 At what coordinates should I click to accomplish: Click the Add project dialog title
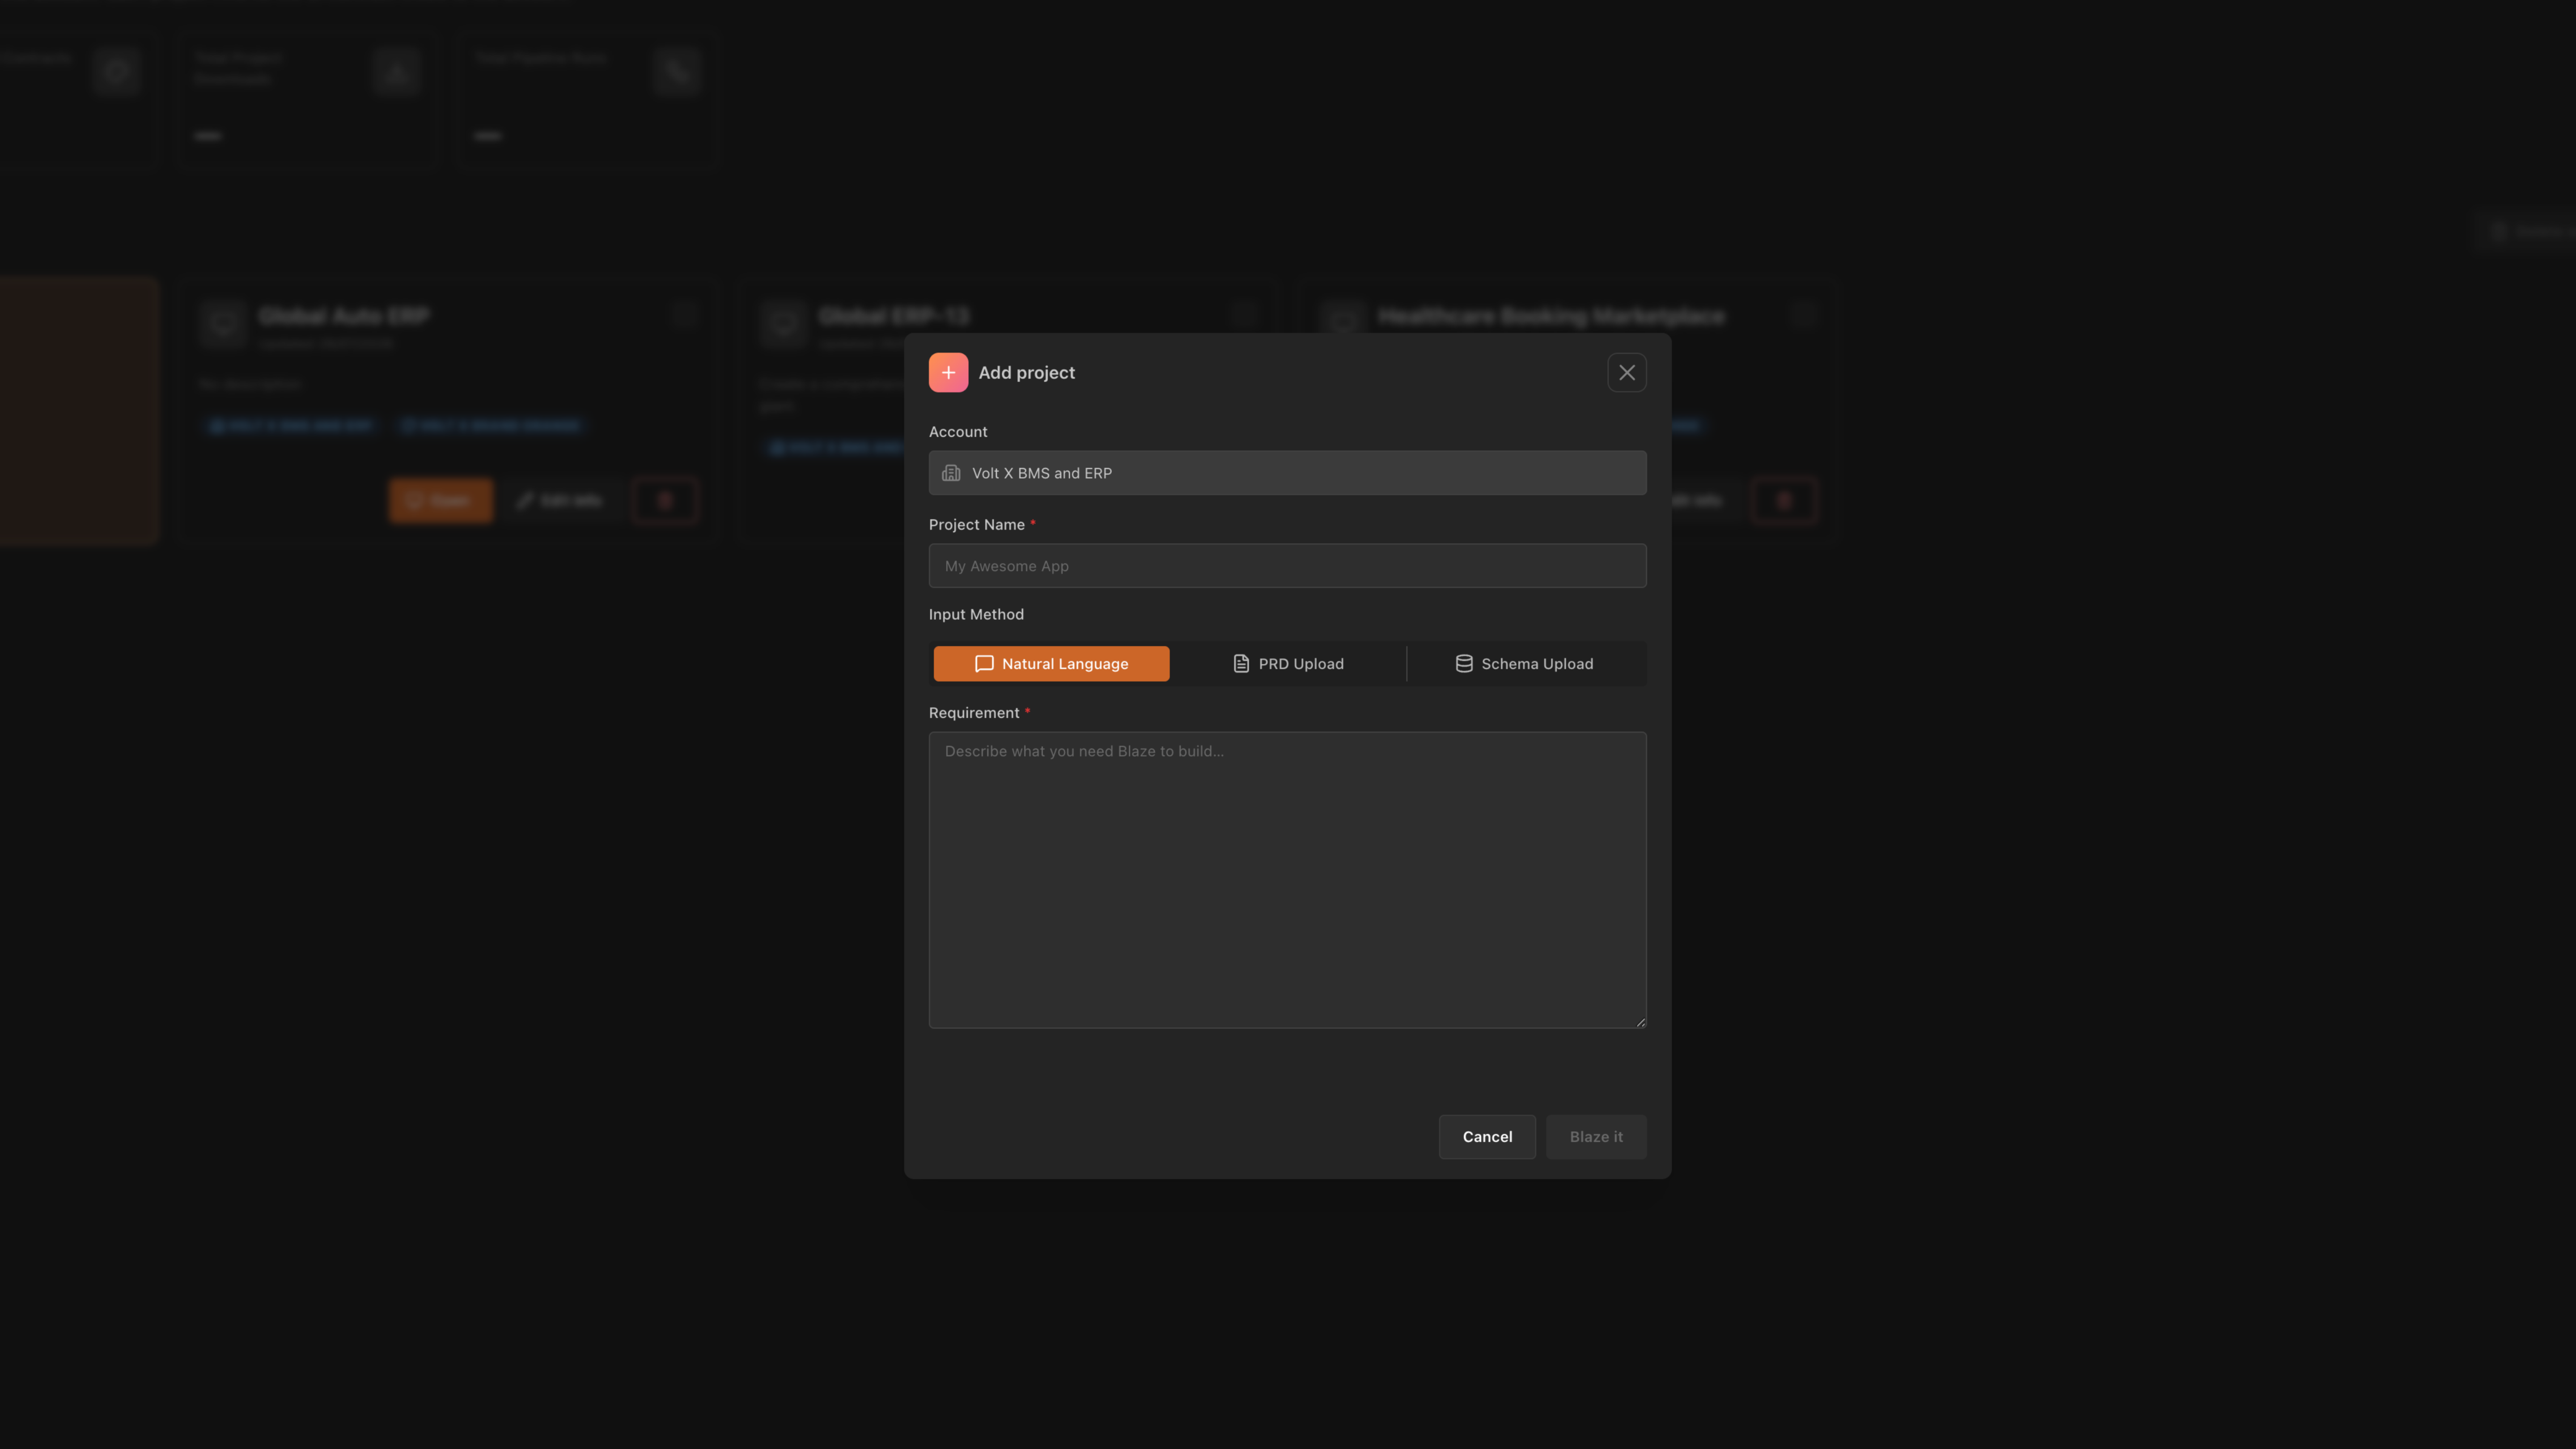point(1026,373)
